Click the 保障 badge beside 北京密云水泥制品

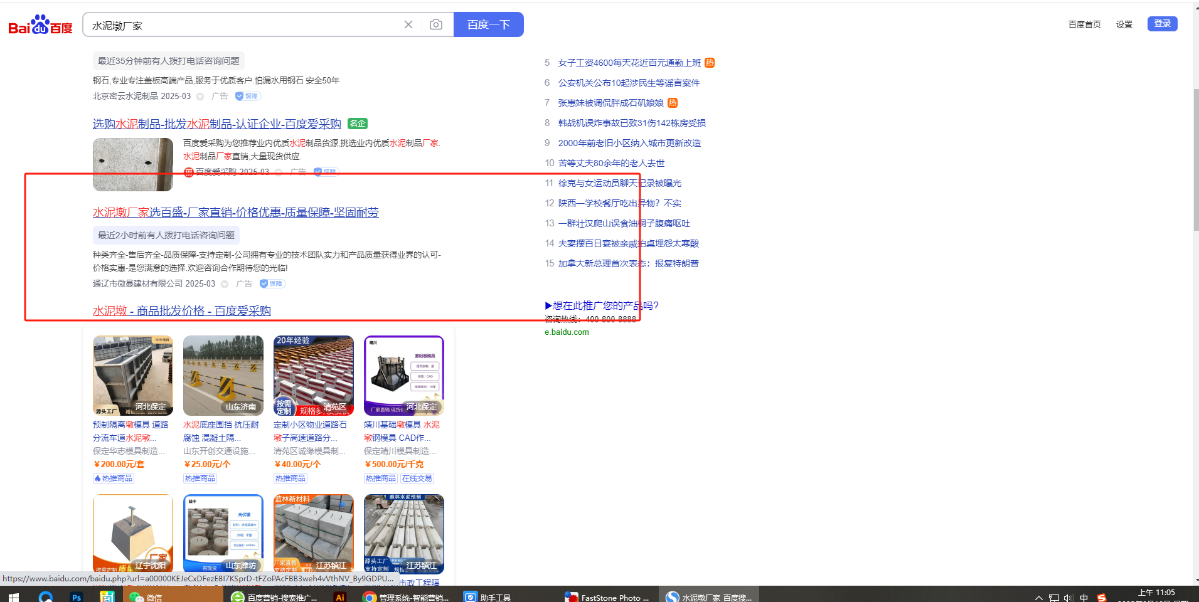(x=248, y=96)
